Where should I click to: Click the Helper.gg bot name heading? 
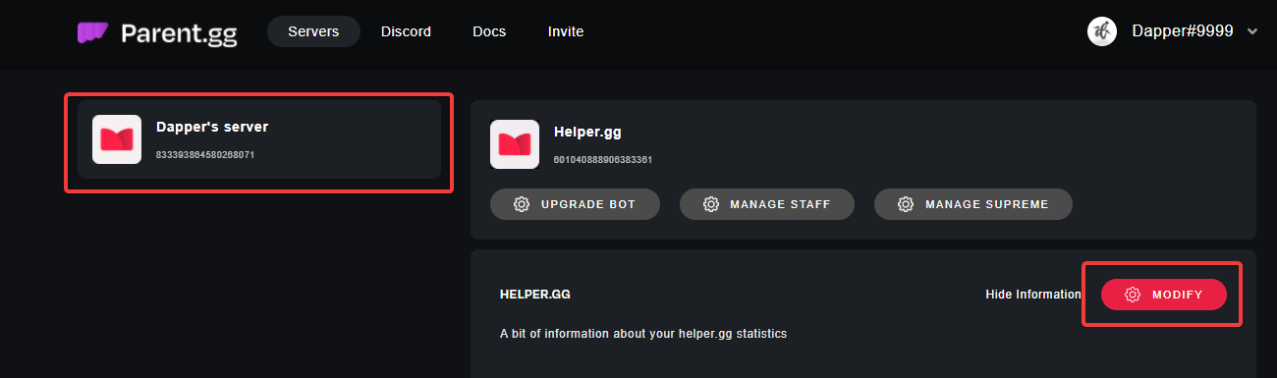[x=587, y=132]
